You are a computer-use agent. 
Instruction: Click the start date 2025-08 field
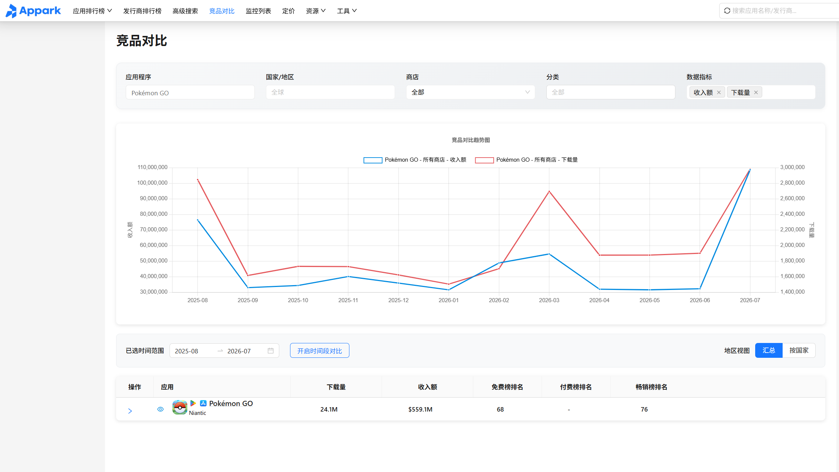[x=187, y=351]
